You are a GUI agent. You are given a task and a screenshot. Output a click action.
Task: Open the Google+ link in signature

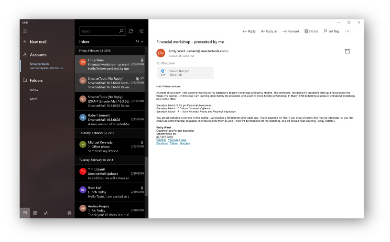[185, 143]
